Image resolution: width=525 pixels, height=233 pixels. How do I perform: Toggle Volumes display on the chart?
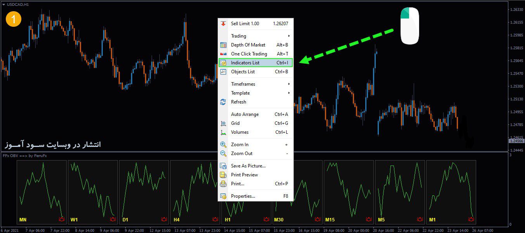tap(240, 132)
